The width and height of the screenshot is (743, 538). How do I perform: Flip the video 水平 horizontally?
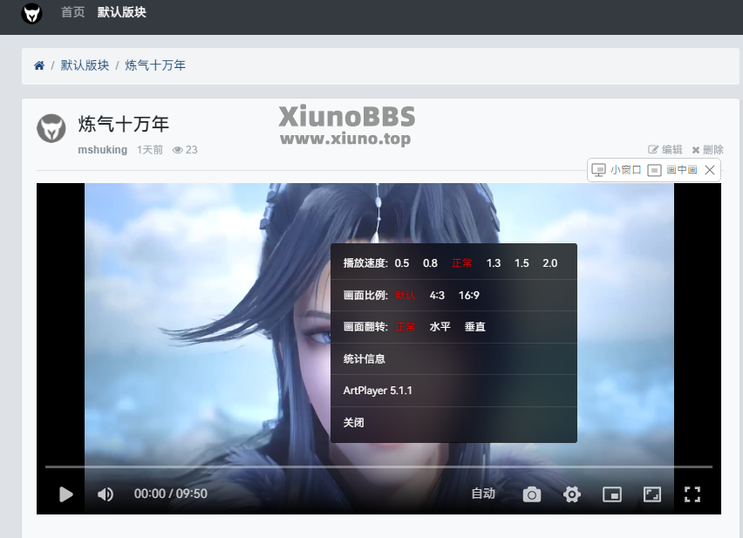(x=440, y=327)
